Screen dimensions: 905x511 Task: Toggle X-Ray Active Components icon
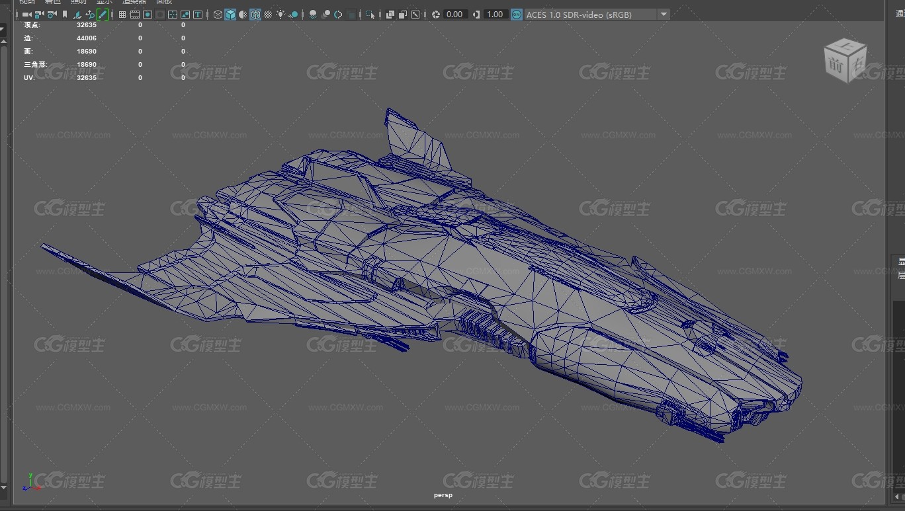(x=403, y=14)
